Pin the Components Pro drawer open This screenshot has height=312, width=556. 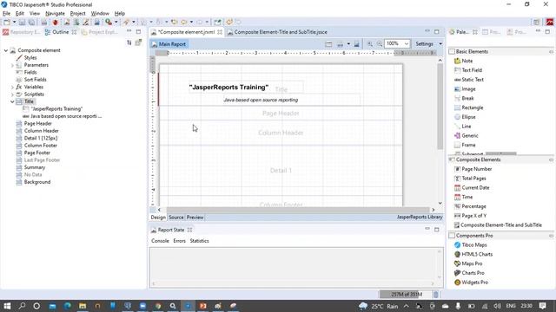[551, 236]
